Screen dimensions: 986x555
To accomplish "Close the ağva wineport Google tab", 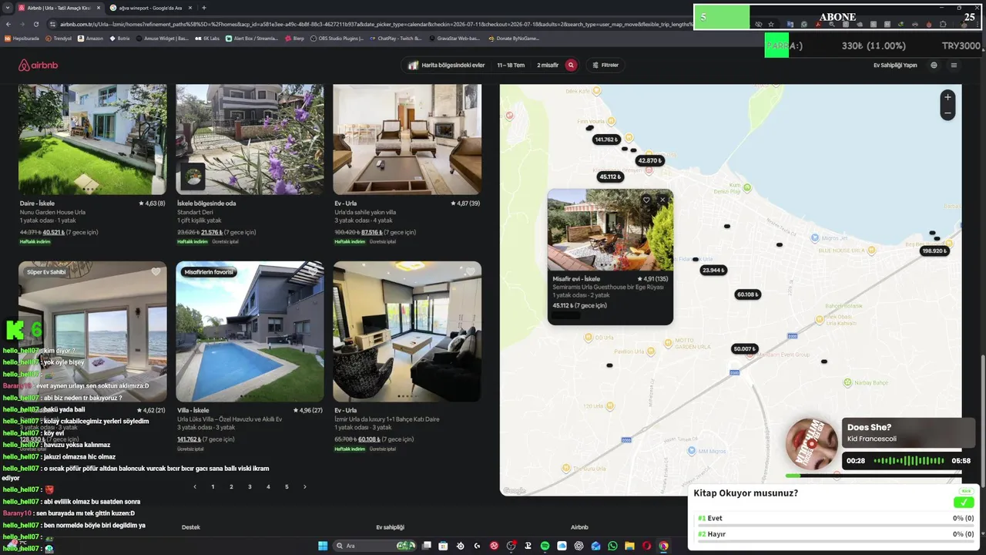I will [189, 8].
